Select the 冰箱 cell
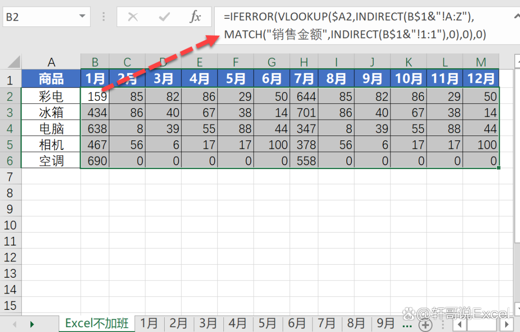520x332 pixels. tap(51, 112)
